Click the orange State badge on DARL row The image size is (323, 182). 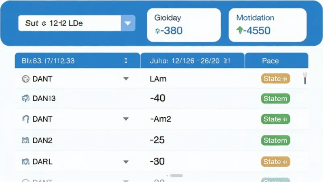click(275, 161)
